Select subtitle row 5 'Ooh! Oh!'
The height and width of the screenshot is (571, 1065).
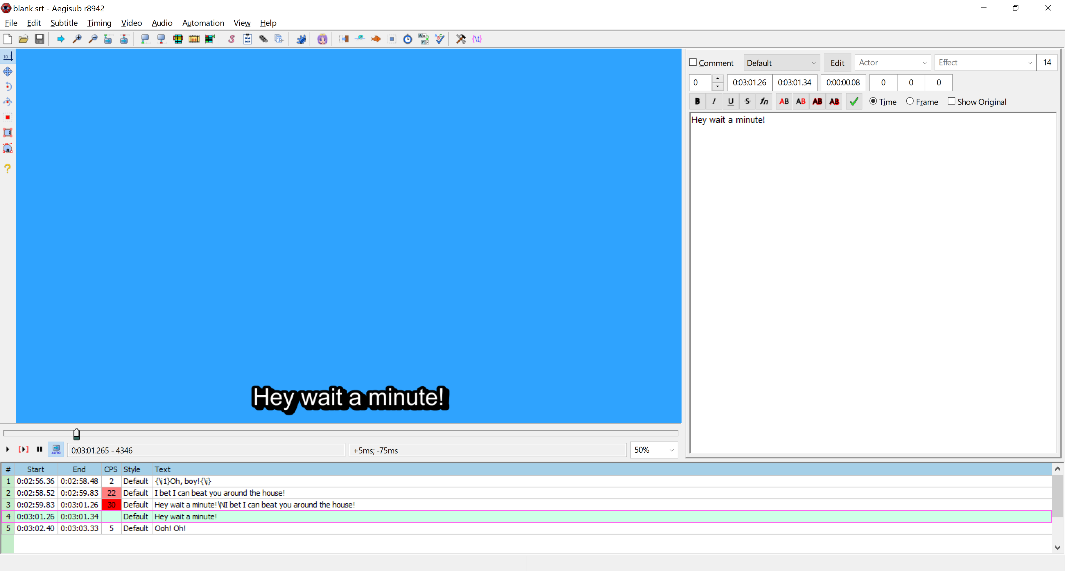click(x=170, y=528)
